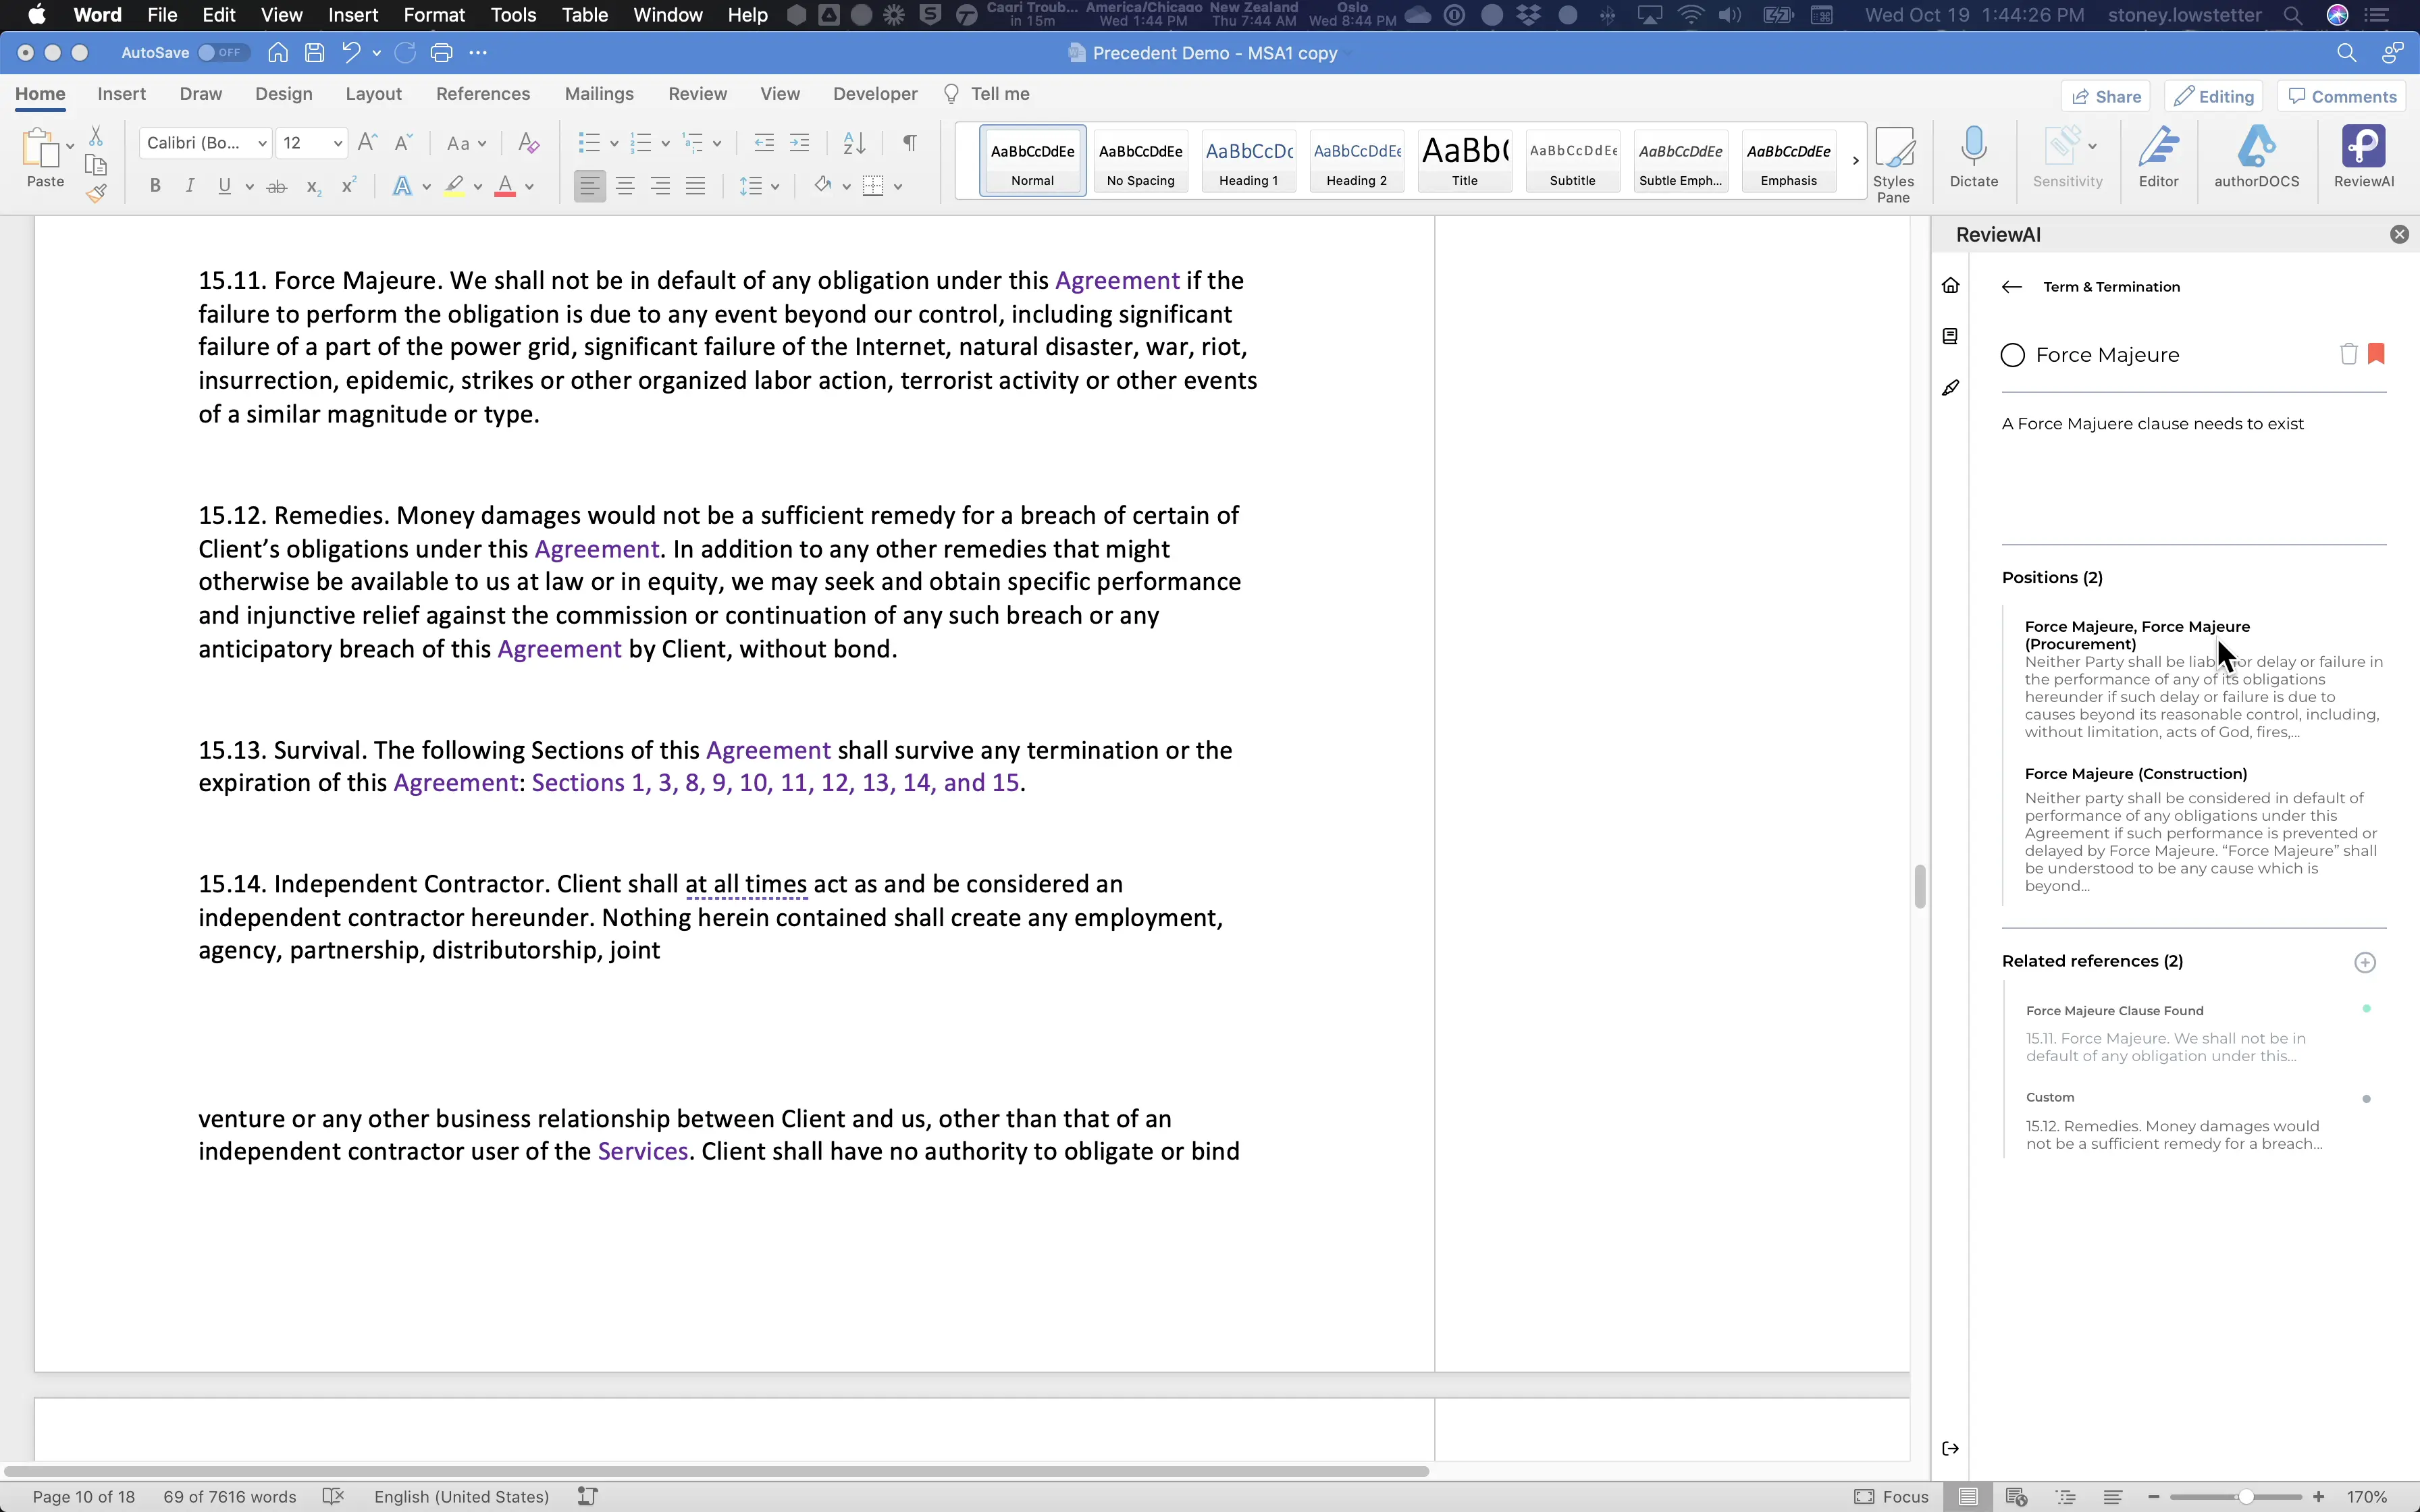Toggle the AutoSave switch
Screen dimensions: 2420x1512
point(222,53)
